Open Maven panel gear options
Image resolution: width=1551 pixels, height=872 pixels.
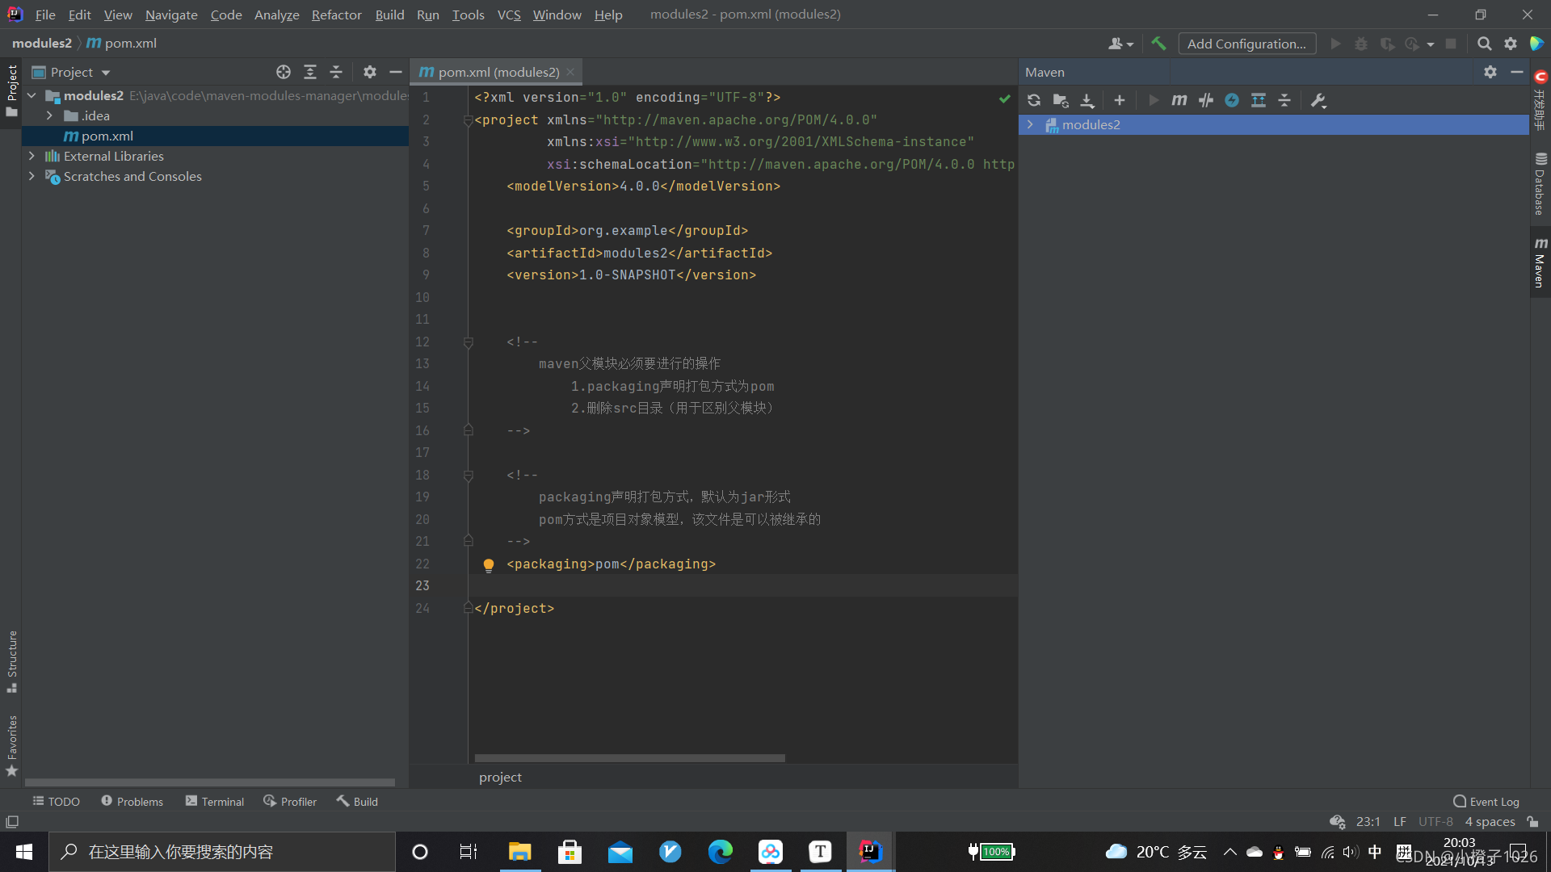[x=1490, y=72]
